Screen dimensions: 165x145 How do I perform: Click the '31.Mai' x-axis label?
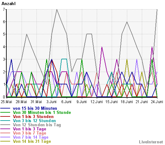[x=36, y=102]
